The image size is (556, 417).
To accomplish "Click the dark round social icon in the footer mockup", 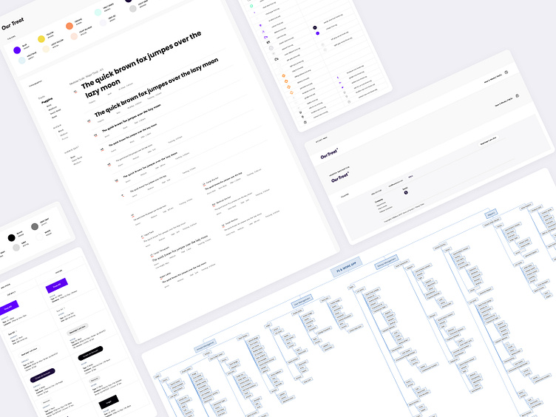I will point(406,192).
